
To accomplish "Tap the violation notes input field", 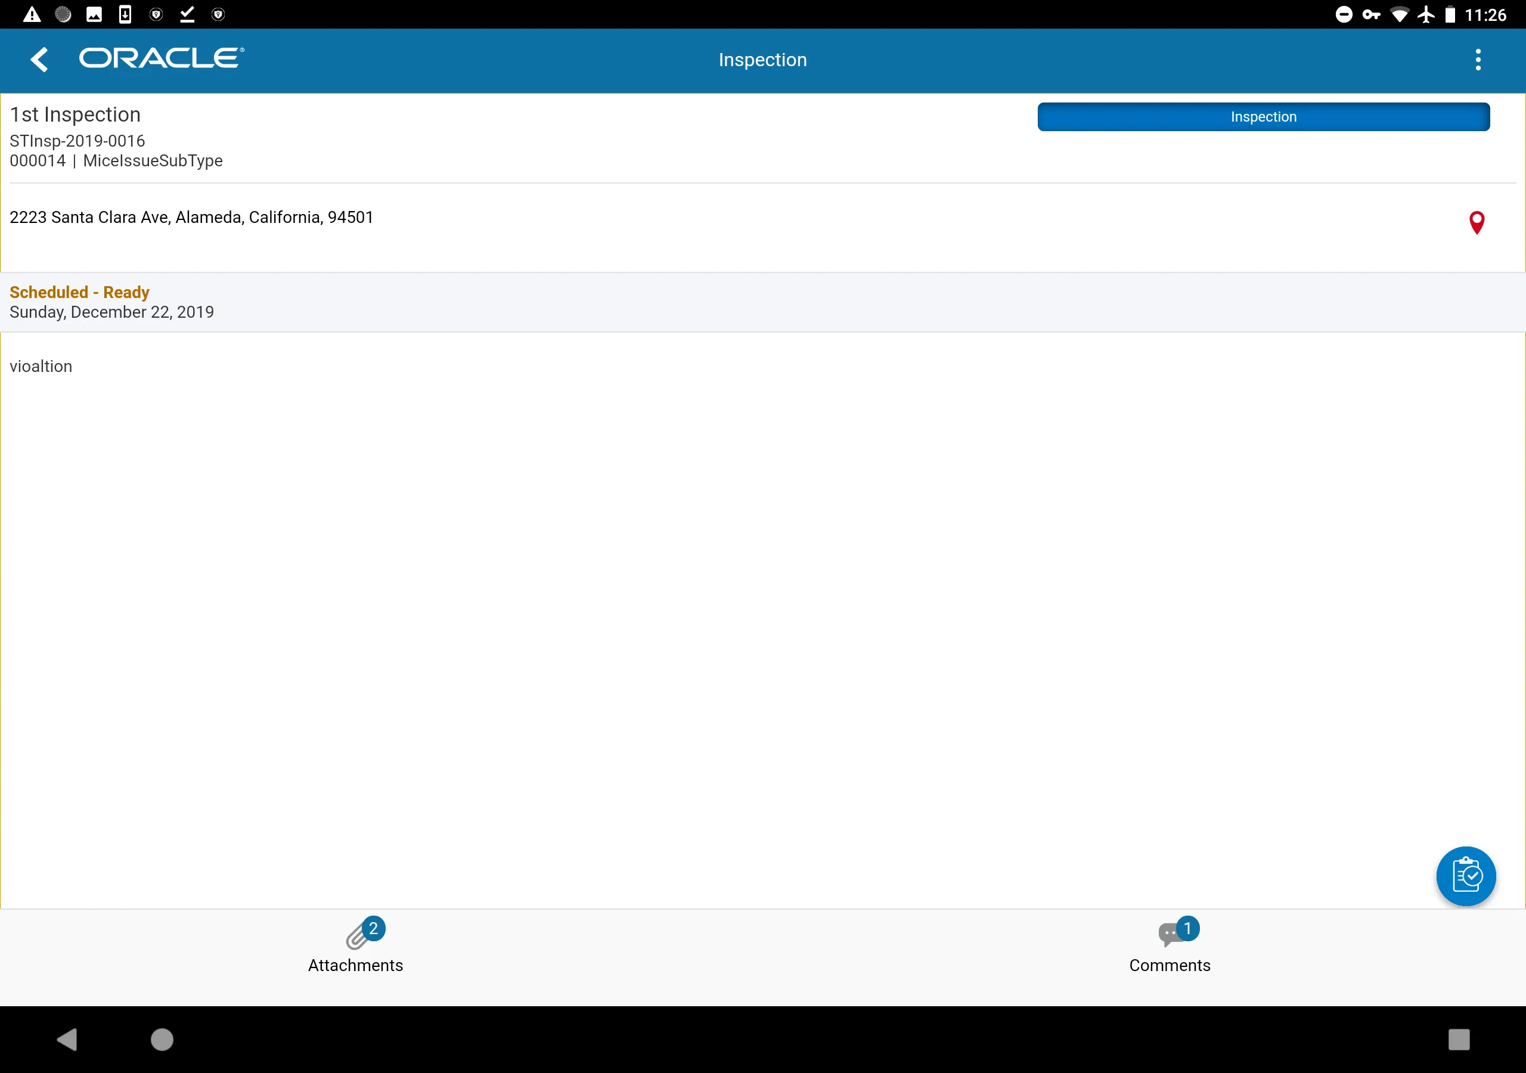I will 41,365.
